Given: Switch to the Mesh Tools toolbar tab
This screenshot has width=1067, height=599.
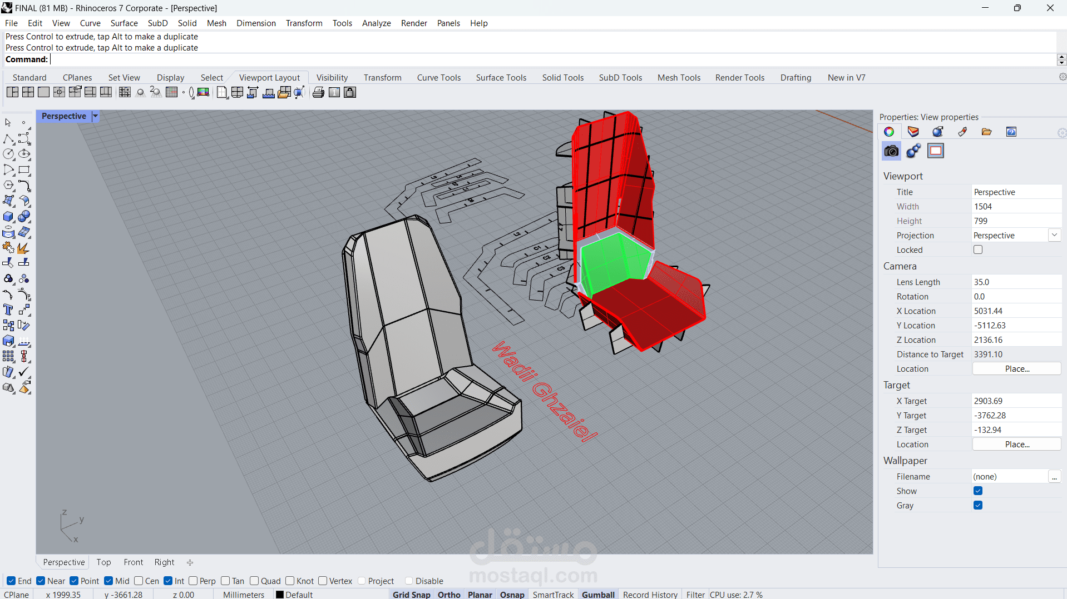Looking at the screenshot, I should (679, 77).
